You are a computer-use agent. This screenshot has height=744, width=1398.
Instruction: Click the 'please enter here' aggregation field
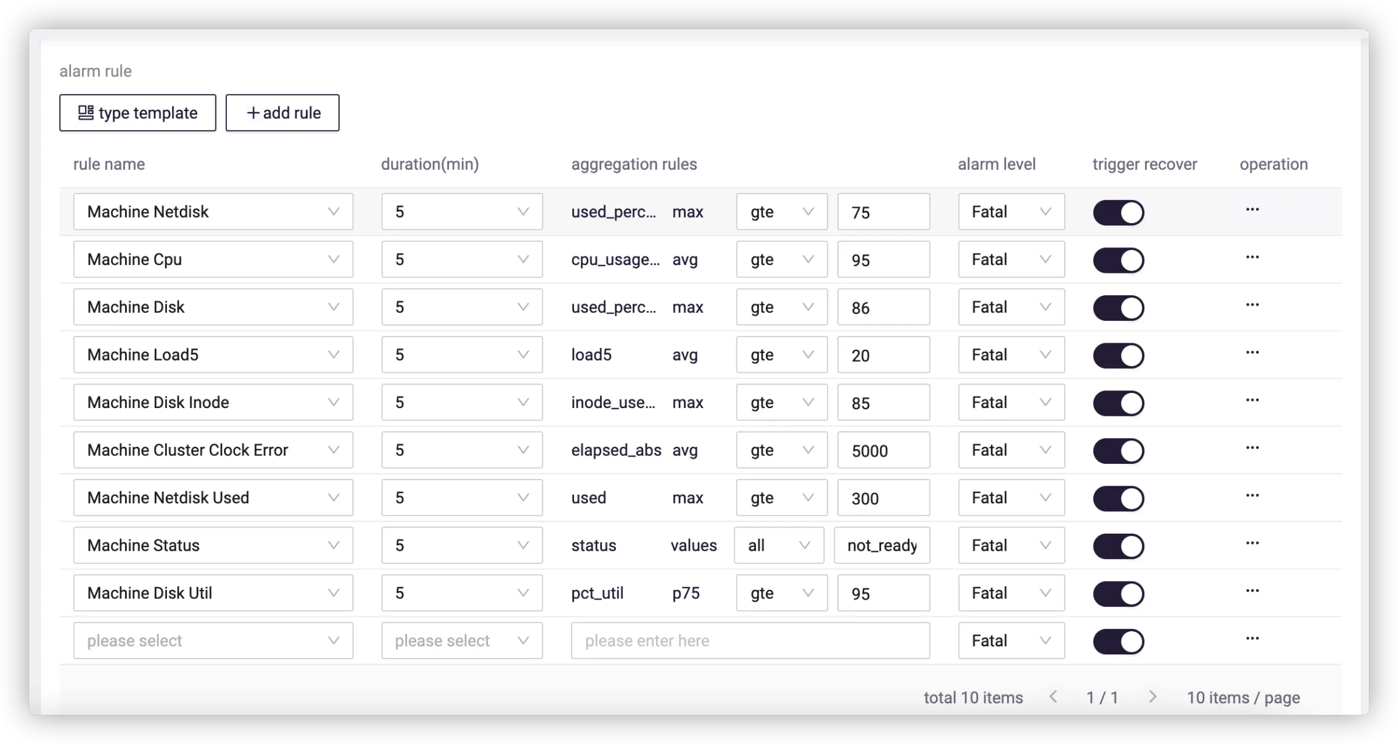750,641
